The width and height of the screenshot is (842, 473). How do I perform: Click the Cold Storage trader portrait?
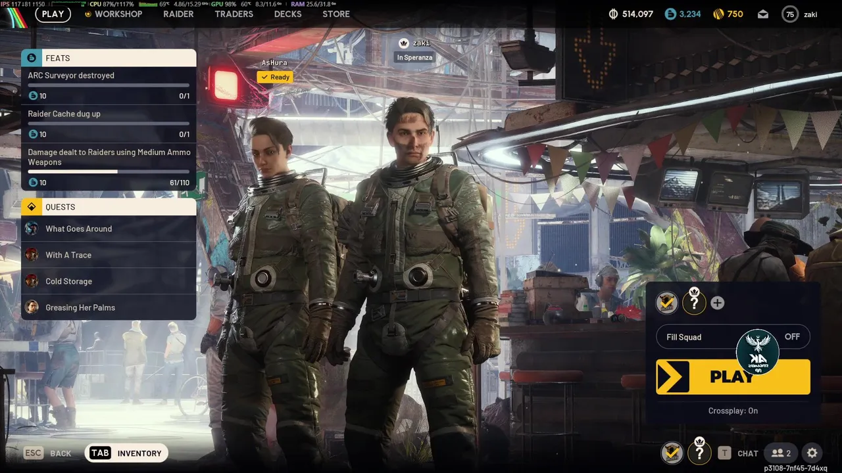[32, 281]
